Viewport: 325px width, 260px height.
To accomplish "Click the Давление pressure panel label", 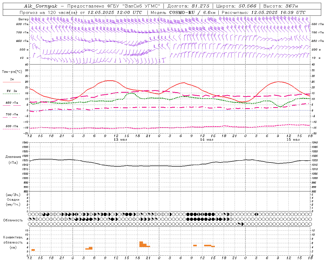I will (x=13, y=157).
